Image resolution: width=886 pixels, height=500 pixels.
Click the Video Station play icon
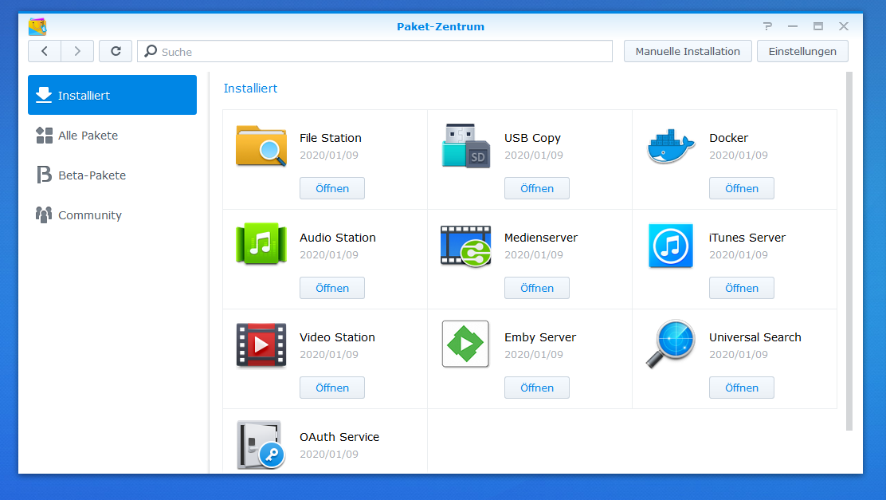(261, 344)
